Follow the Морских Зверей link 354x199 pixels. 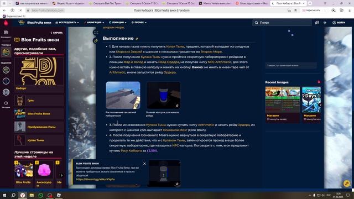[129, 51]
